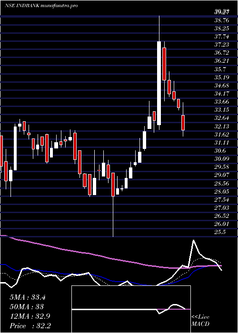
Task: Click the 26.01 price axis label
Action: coord(222,224)
